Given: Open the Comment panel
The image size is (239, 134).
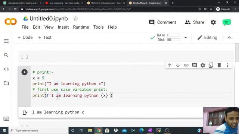Looking at the screenshot, I should (162, 22).
